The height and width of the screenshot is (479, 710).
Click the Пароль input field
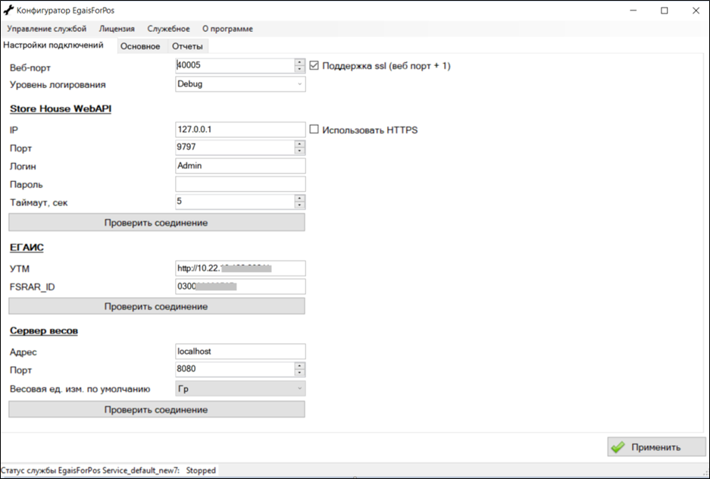click(x=239, y=184)
